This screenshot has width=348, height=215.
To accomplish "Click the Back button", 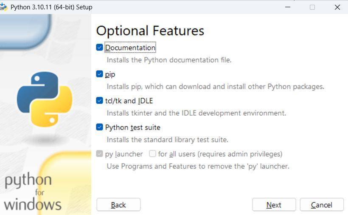I will point(118,204).
